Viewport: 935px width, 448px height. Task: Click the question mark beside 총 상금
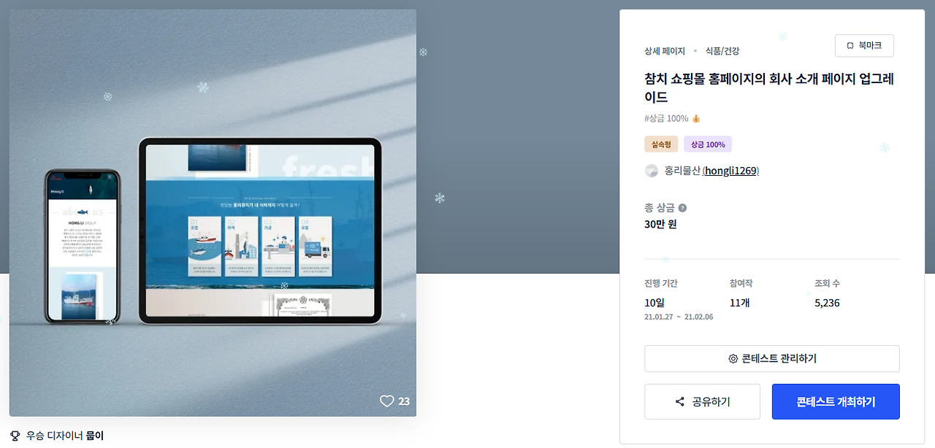[682, 208]
